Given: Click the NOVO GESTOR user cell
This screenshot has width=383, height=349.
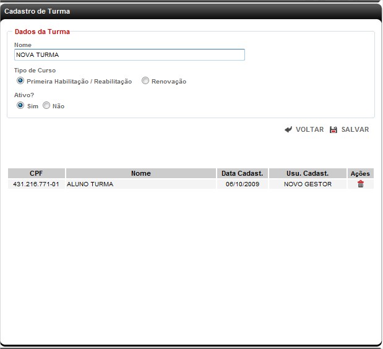Looking at the screenshot, I should tap(308, 184).
